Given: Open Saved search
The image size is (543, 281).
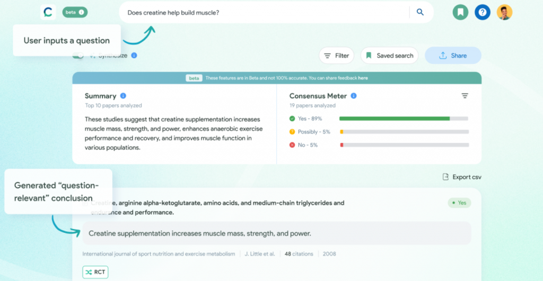Looking at the screenshot, I should [x=389, y=56].
